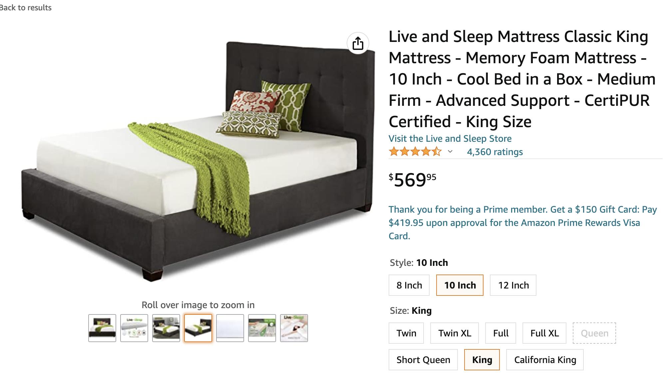670x382 pixels.
Task: Click the orange star rating icons
Action: pos(415,152)
